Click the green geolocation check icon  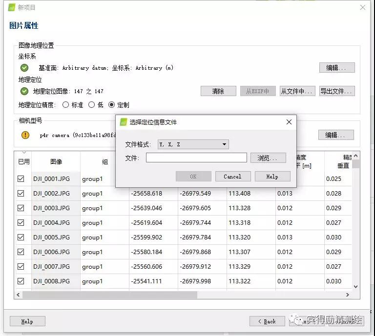click(24, 91)
